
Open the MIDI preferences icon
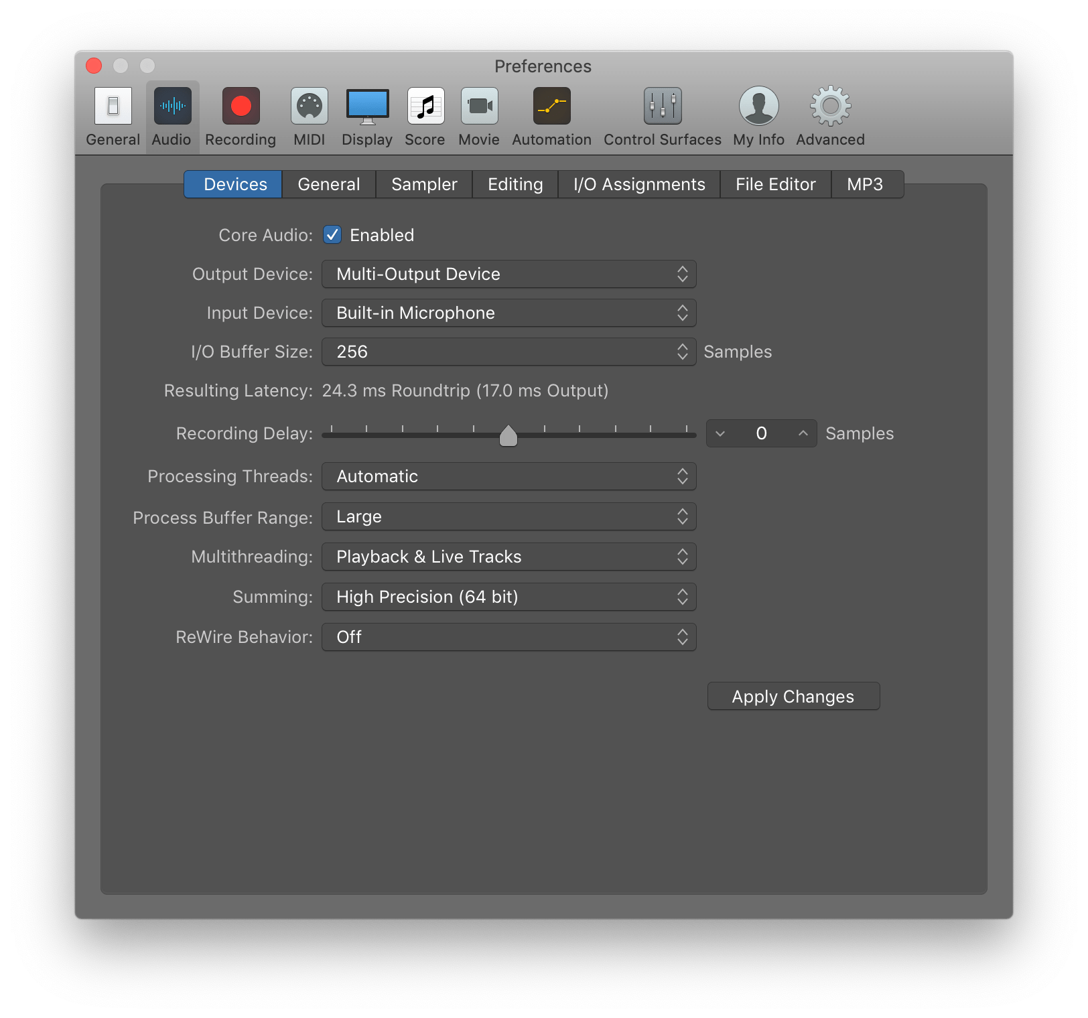coord(308,116)
